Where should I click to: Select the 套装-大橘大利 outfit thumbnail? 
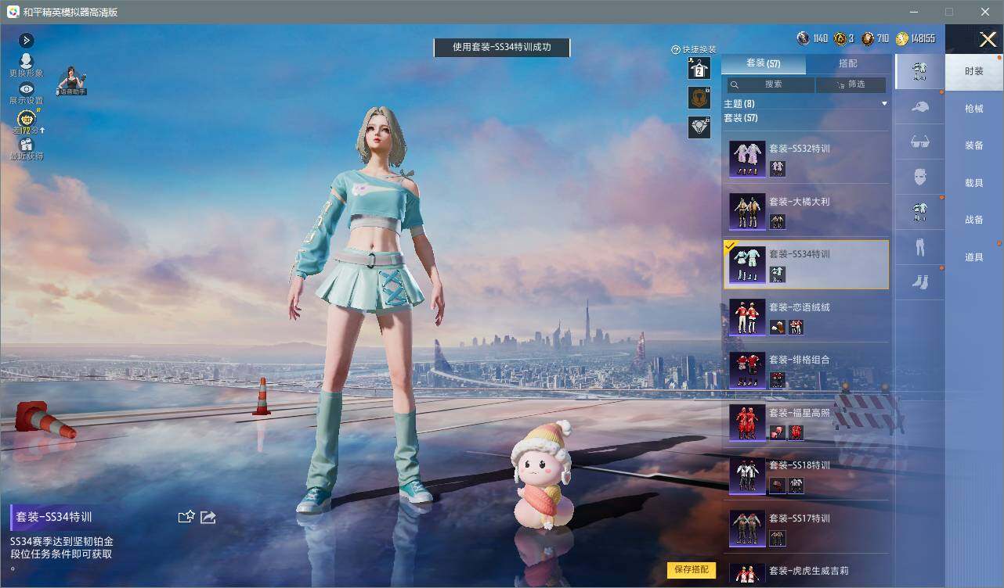click(x=747, y=211)
